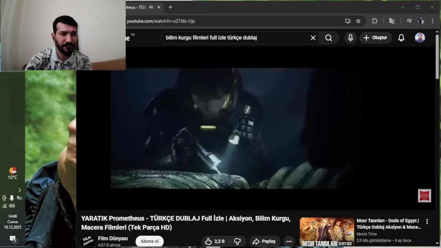Click the channel watermark on the video
The image size is (441, 248).
click(424, 196)
